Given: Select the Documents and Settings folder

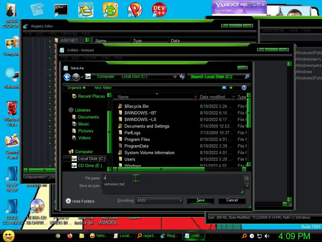Looking at the screenshot, I should 147,126.
